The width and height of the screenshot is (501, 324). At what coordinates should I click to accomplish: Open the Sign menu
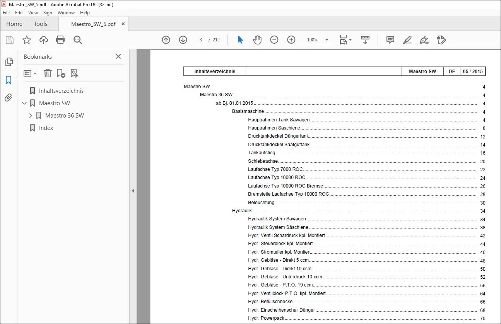coord(48,13)
